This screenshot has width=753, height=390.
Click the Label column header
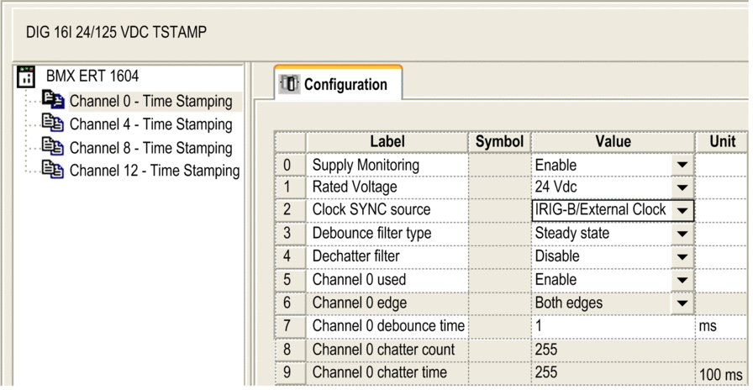387,141
